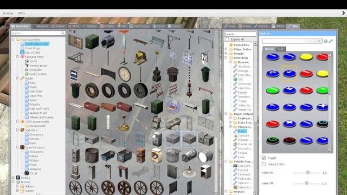This screenshot has height=195, width=347.
Task: Spawn the washing machine prop
Action: [157, 155]
